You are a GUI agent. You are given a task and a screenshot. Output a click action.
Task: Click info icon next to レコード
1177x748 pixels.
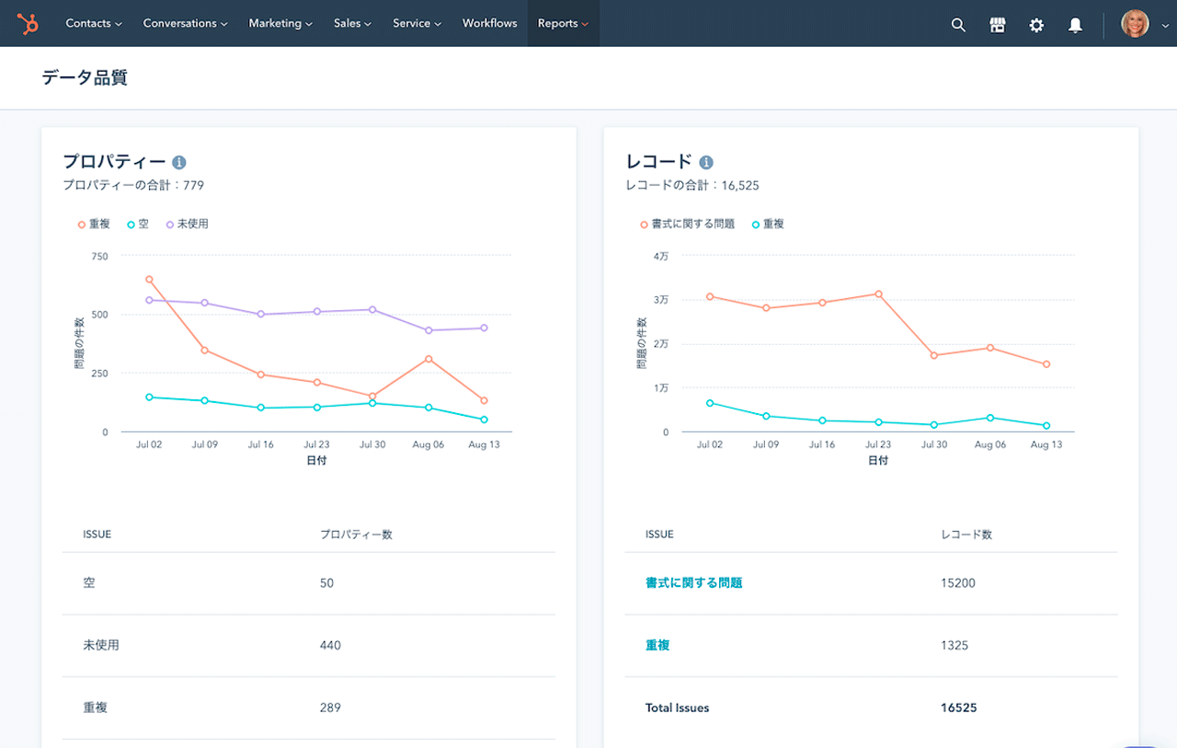tap(706, 163)
